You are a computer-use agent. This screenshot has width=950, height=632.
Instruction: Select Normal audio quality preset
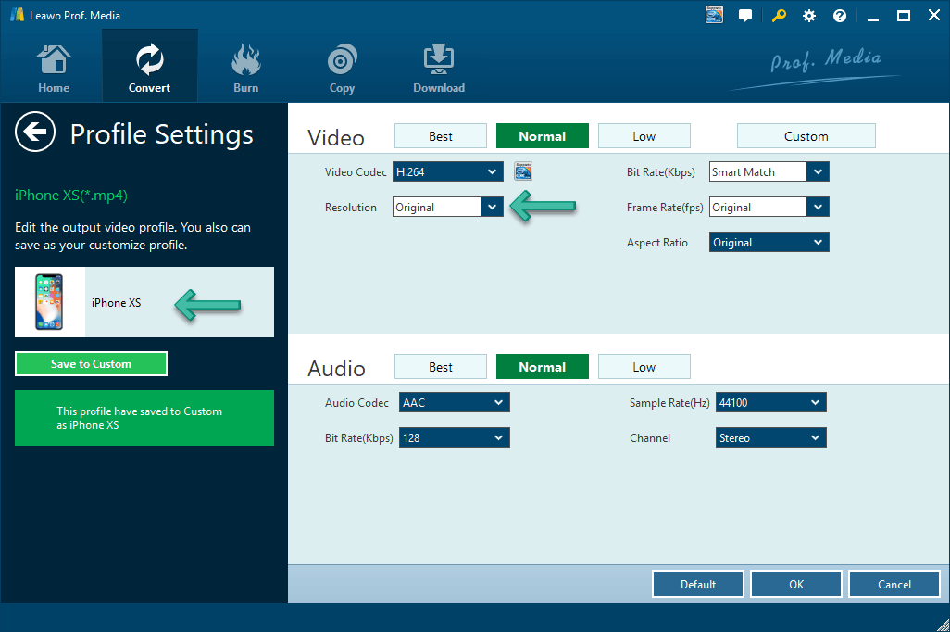coord(543,367)
